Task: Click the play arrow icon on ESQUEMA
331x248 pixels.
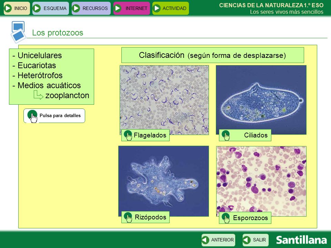Action: (x=37, y=8)
